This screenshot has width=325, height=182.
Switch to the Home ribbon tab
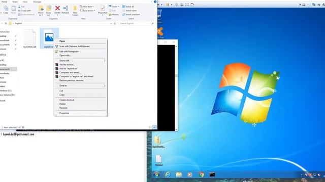[x=4, y=2]
